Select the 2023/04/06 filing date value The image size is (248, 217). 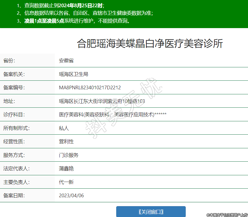(71, 196)
